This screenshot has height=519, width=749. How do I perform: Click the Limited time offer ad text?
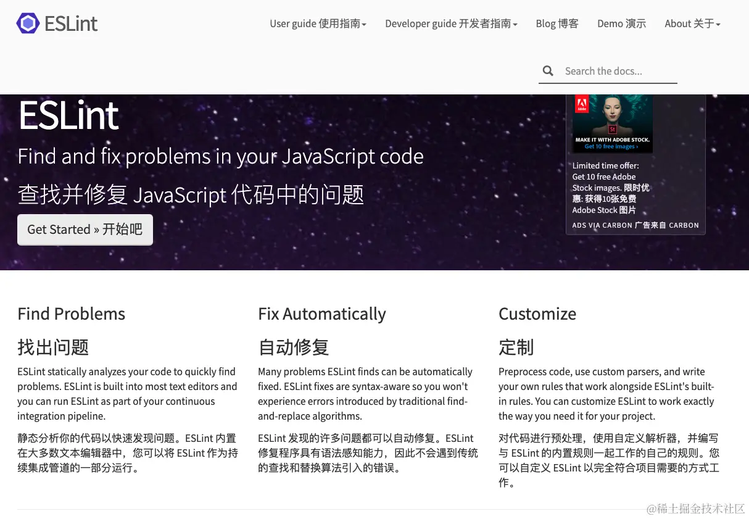tap(611, 188)
